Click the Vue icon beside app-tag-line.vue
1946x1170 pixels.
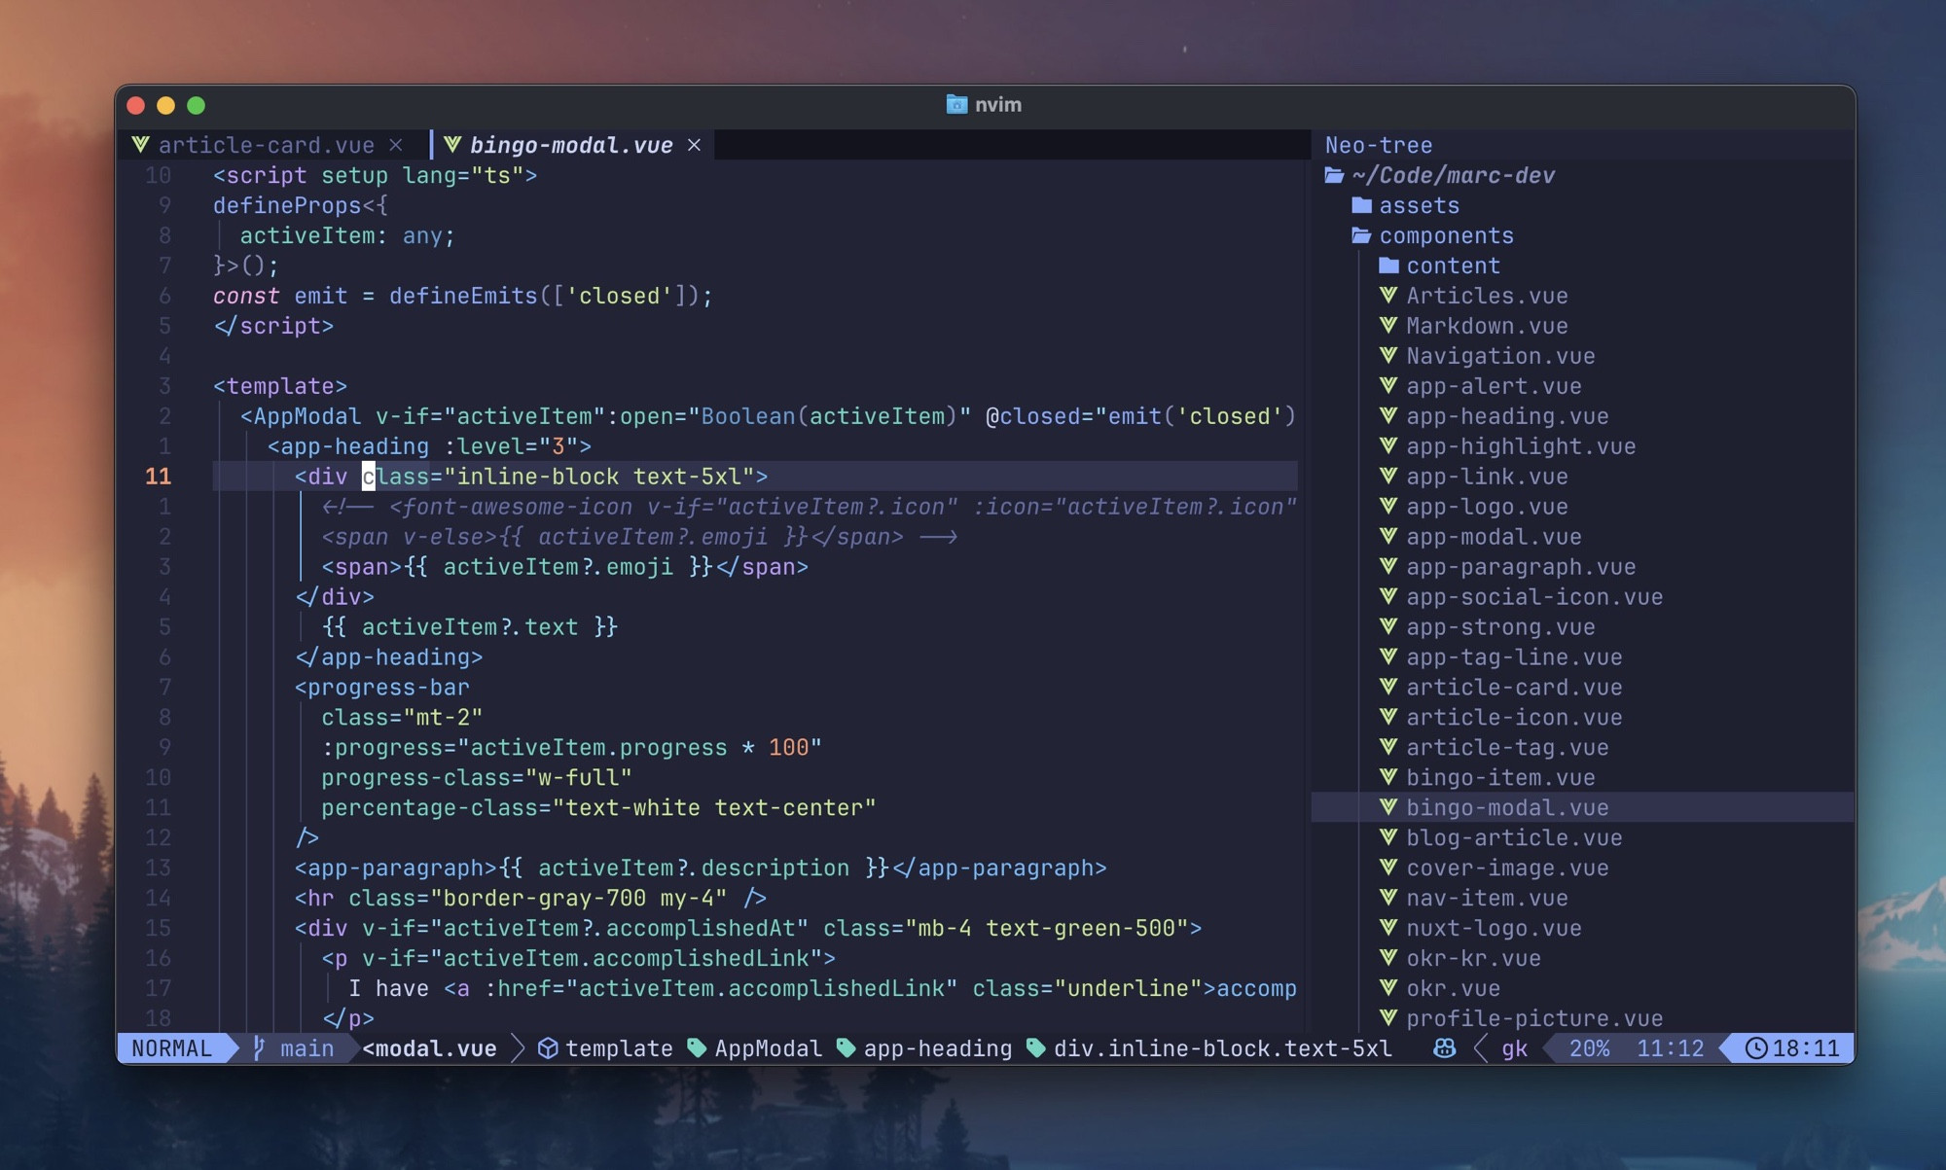pos(1388,657)
